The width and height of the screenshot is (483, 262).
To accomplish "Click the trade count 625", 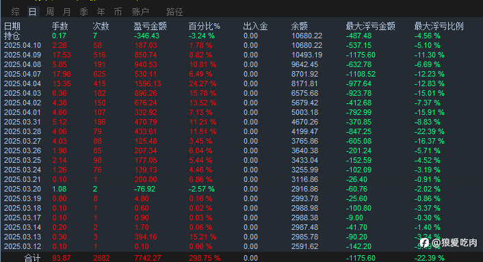I will click(99, 74).
